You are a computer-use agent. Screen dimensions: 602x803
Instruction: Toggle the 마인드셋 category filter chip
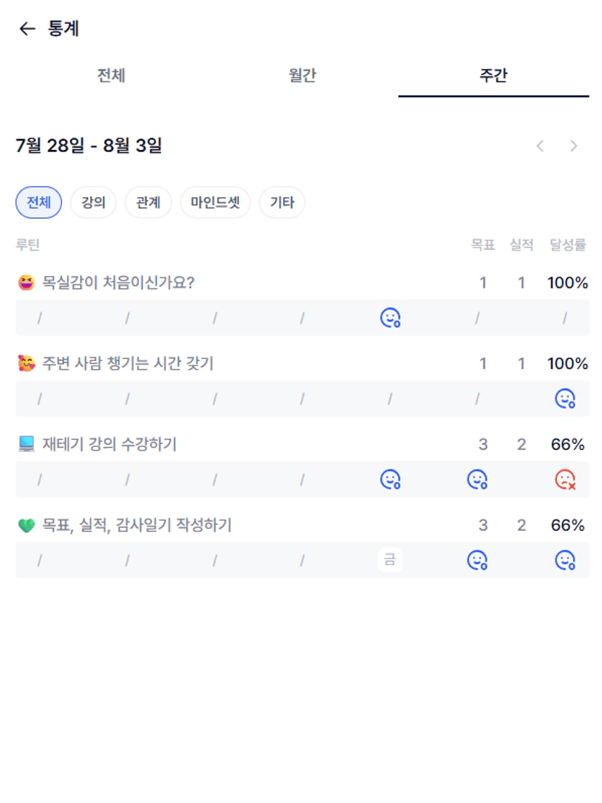pos(215,202)
